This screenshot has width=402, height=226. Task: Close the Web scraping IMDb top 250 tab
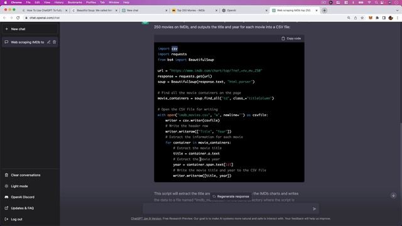click(317, 11)
